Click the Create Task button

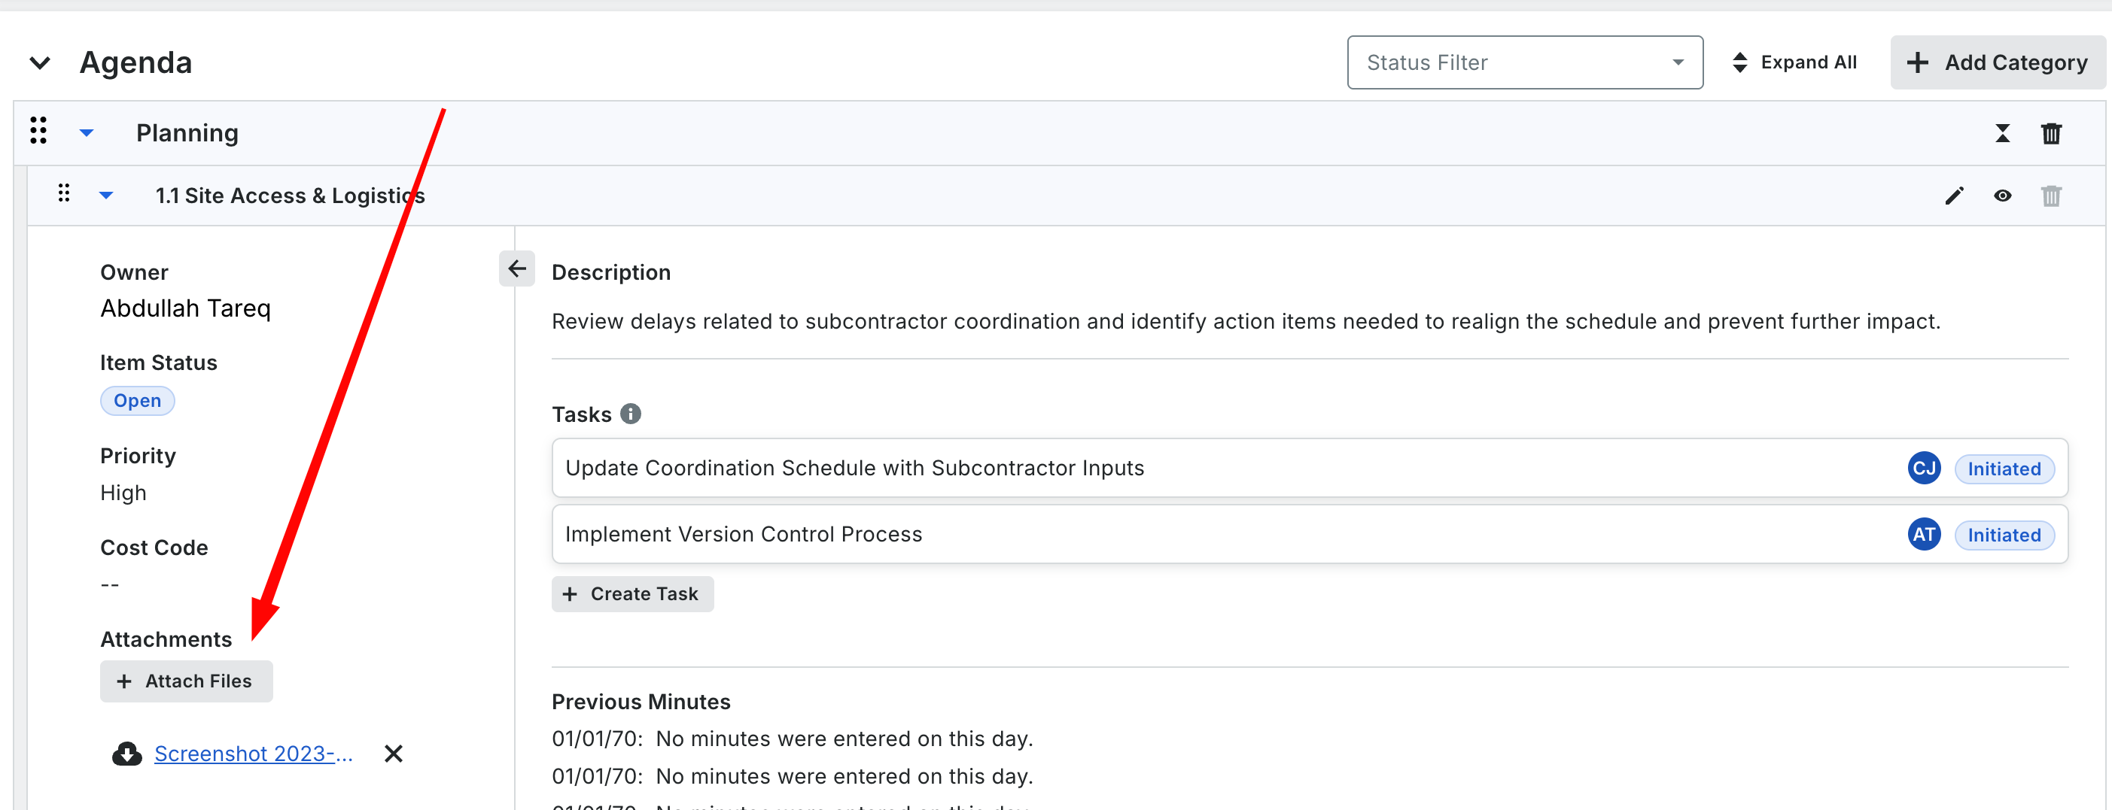[x=632, y=594]
